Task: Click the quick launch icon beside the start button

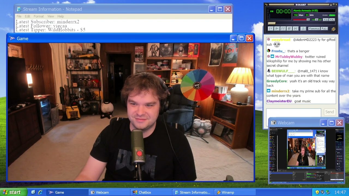Action: tap(33, 192)
